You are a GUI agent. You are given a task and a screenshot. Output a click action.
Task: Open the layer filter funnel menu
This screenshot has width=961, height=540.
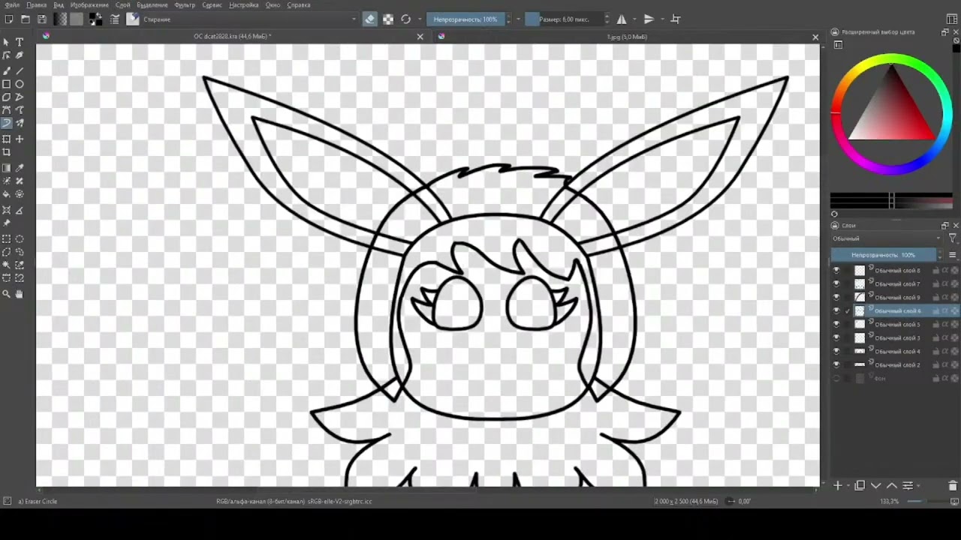click(953, 238)
